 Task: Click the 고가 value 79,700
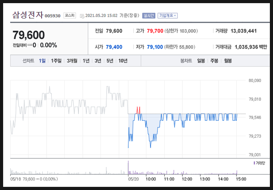coord(155,31)
